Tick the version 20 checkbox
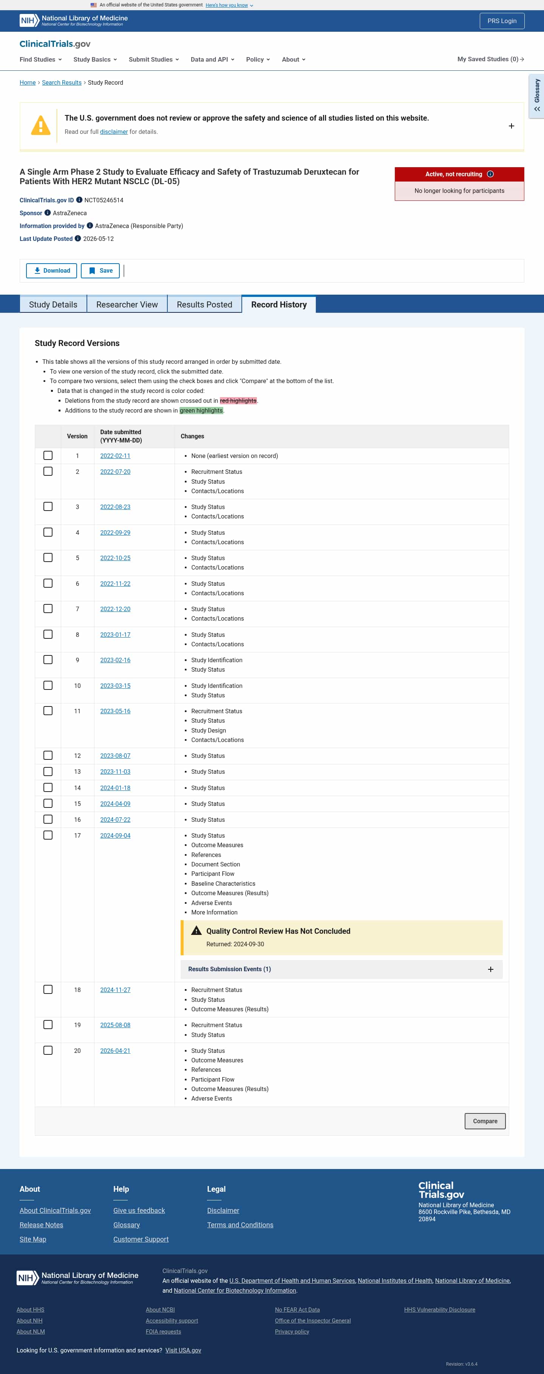The image size is (544, 1374). pyautogui.click(x=48, y=1050)
